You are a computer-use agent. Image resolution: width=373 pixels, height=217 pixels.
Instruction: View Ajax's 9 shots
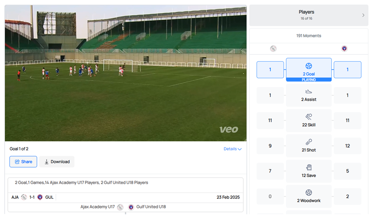pyautogui.click(x=270, y=146)
